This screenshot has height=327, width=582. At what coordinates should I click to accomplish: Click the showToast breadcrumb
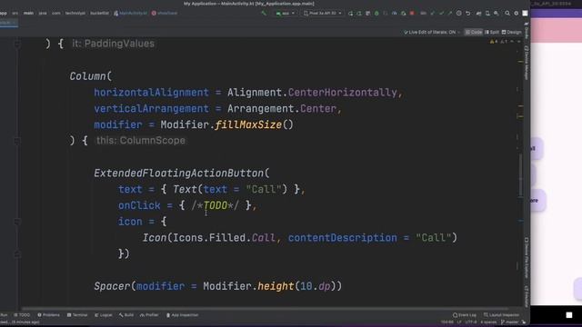tap(165, 14)
